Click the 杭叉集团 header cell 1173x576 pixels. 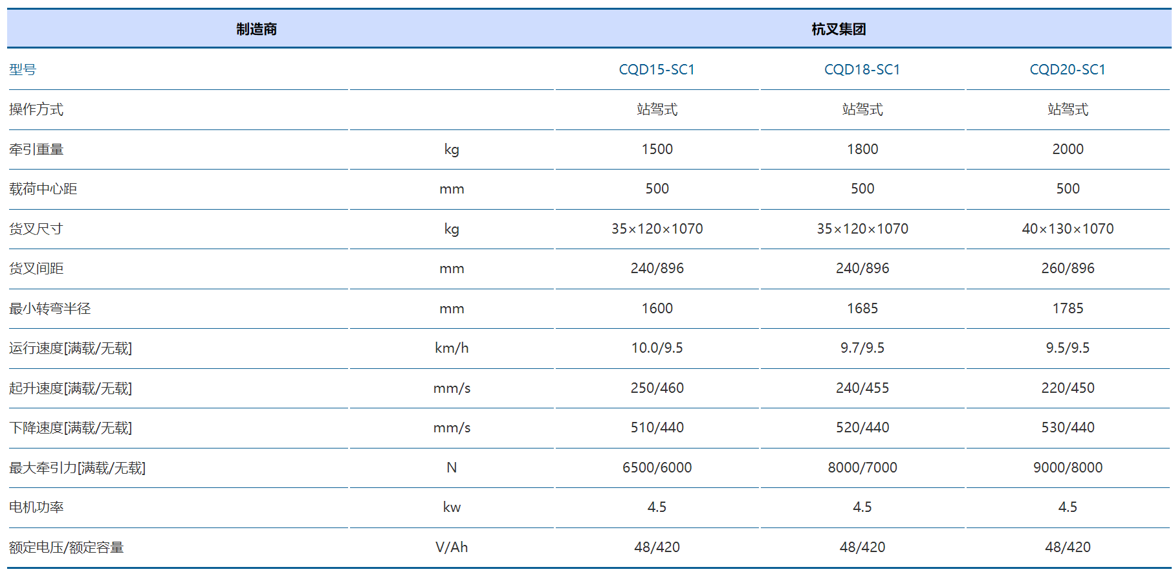pos(839,29)
